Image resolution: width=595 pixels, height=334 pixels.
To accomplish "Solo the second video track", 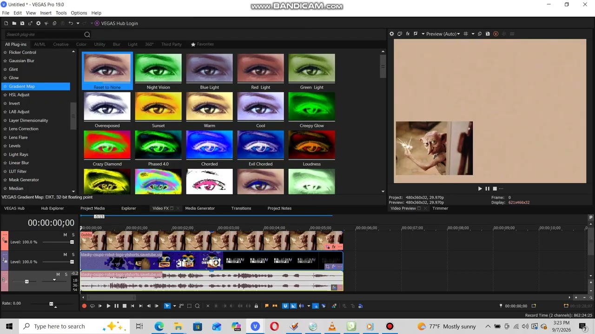I will pyautogui.click(x=73, y=255).
